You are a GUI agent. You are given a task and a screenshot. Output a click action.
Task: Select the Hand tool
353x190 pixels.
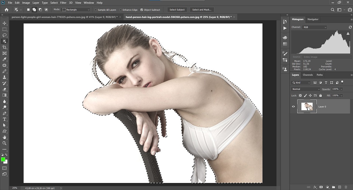[4, 137]
